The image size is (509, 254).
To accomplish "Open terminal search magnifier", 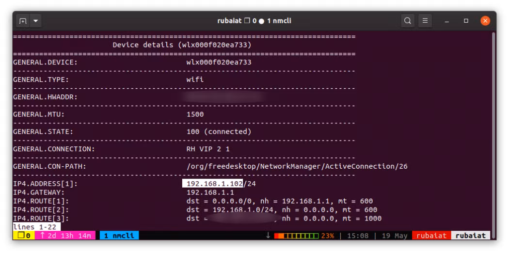I will point(407,21).
